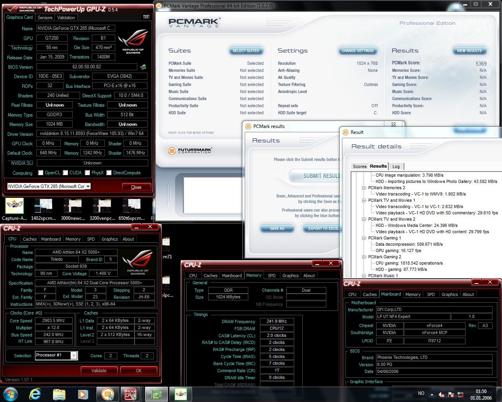Viewport: 502px width, 402px height.
Task: Click the Action Center flag tray icon
Action: point(451,394)
